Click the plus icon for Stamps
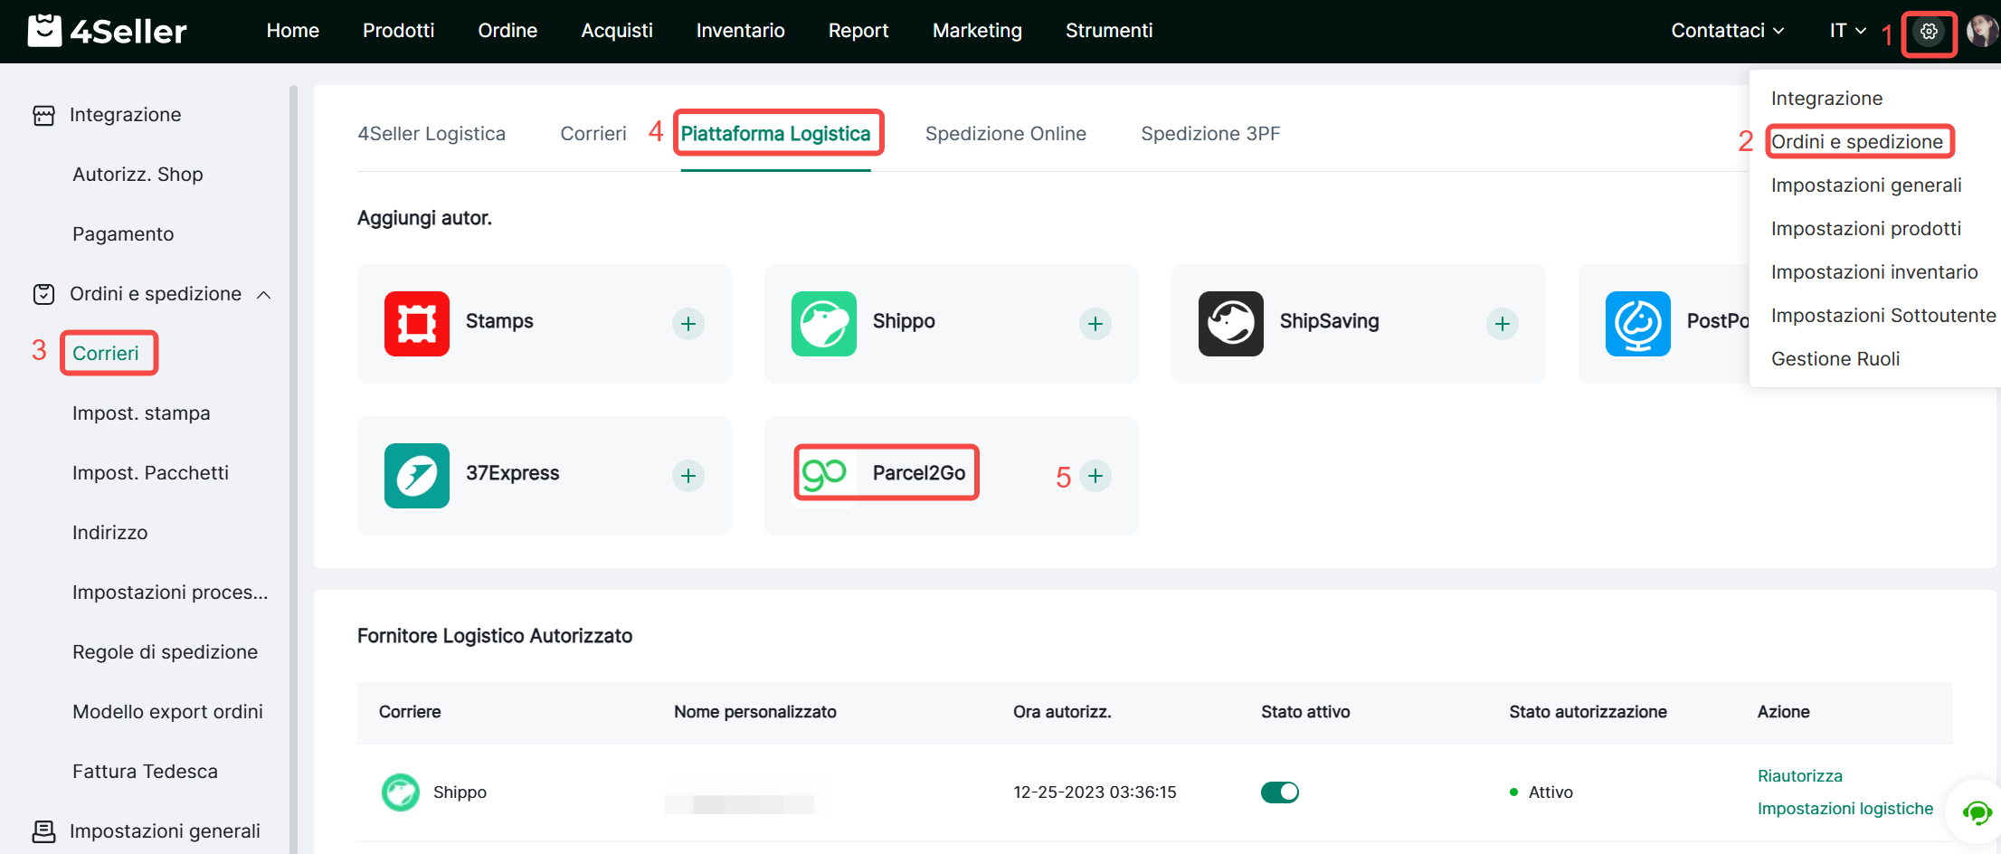This screenshot has width=2001, height=854. click(688, 324)
